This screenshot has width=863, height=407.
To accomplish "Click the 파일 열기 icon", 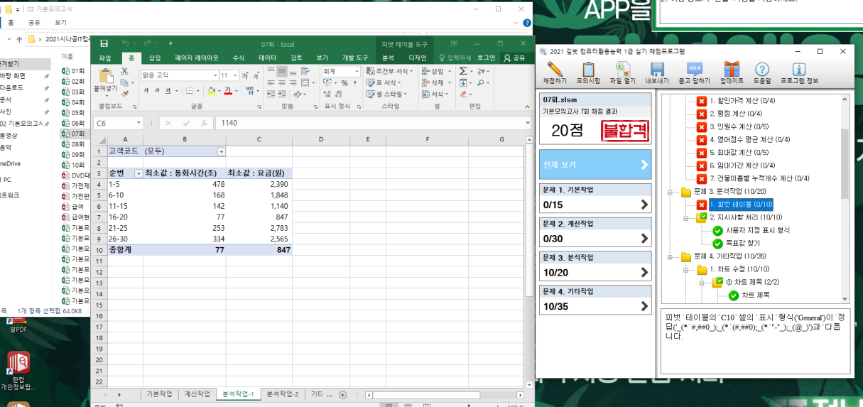I will (623, 70).
